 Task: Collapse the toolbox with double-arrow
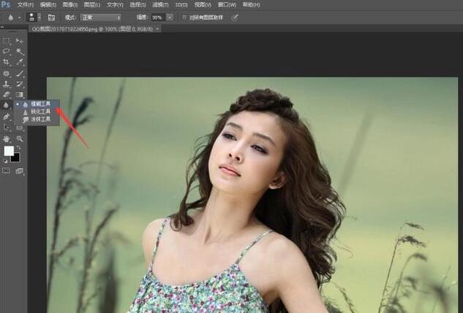(x=2, y=27)
